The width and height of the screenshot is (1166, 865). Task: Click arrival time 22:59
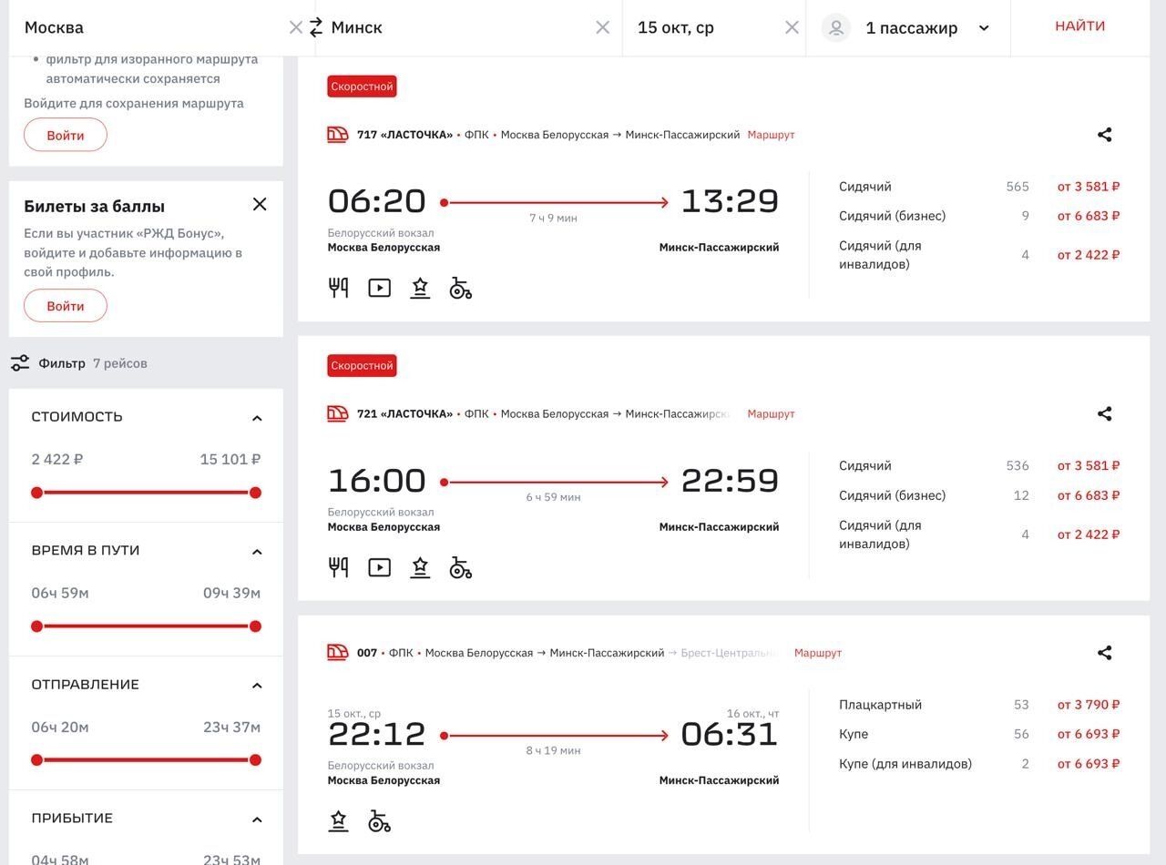click(730, 481)
